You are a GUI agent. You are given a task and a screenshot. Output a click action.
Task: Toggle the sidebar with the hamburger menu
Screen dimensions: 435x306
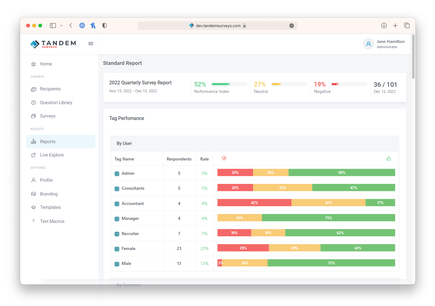pyautogui.click(x=91, y=44)
